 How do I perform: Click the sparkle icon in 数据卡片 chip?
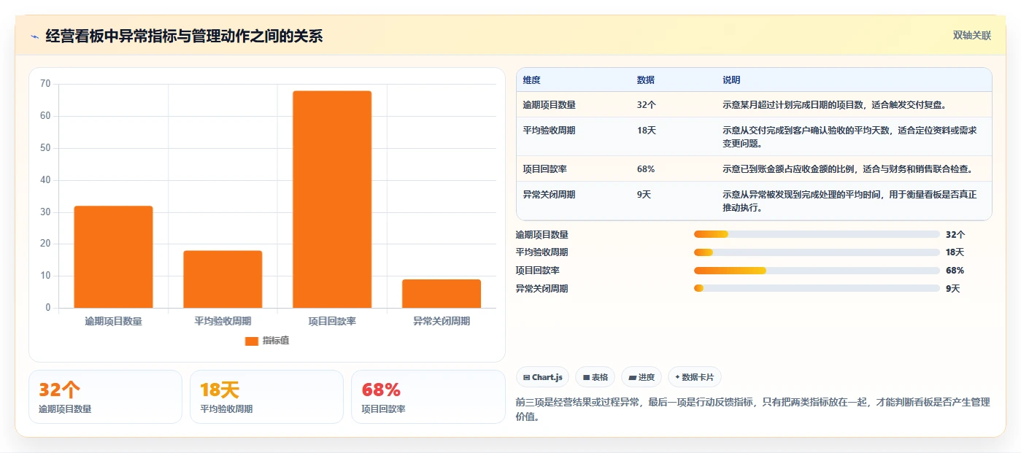677,377
